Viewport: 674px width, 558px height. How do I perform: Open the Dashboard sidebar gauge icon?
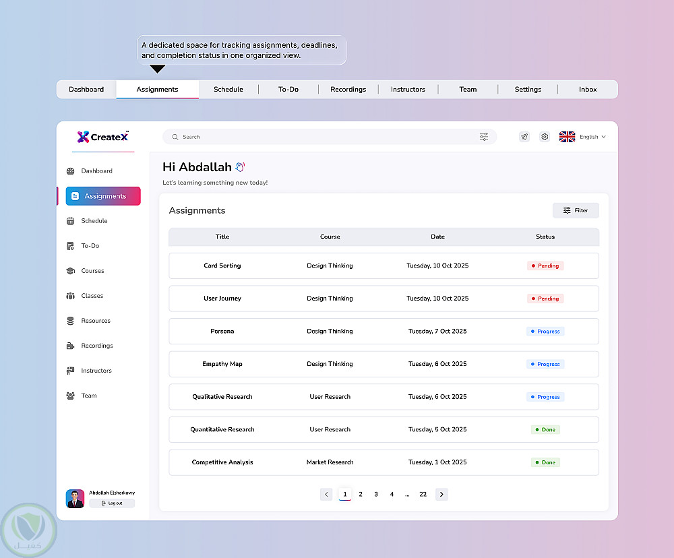(x=71, y=171)
